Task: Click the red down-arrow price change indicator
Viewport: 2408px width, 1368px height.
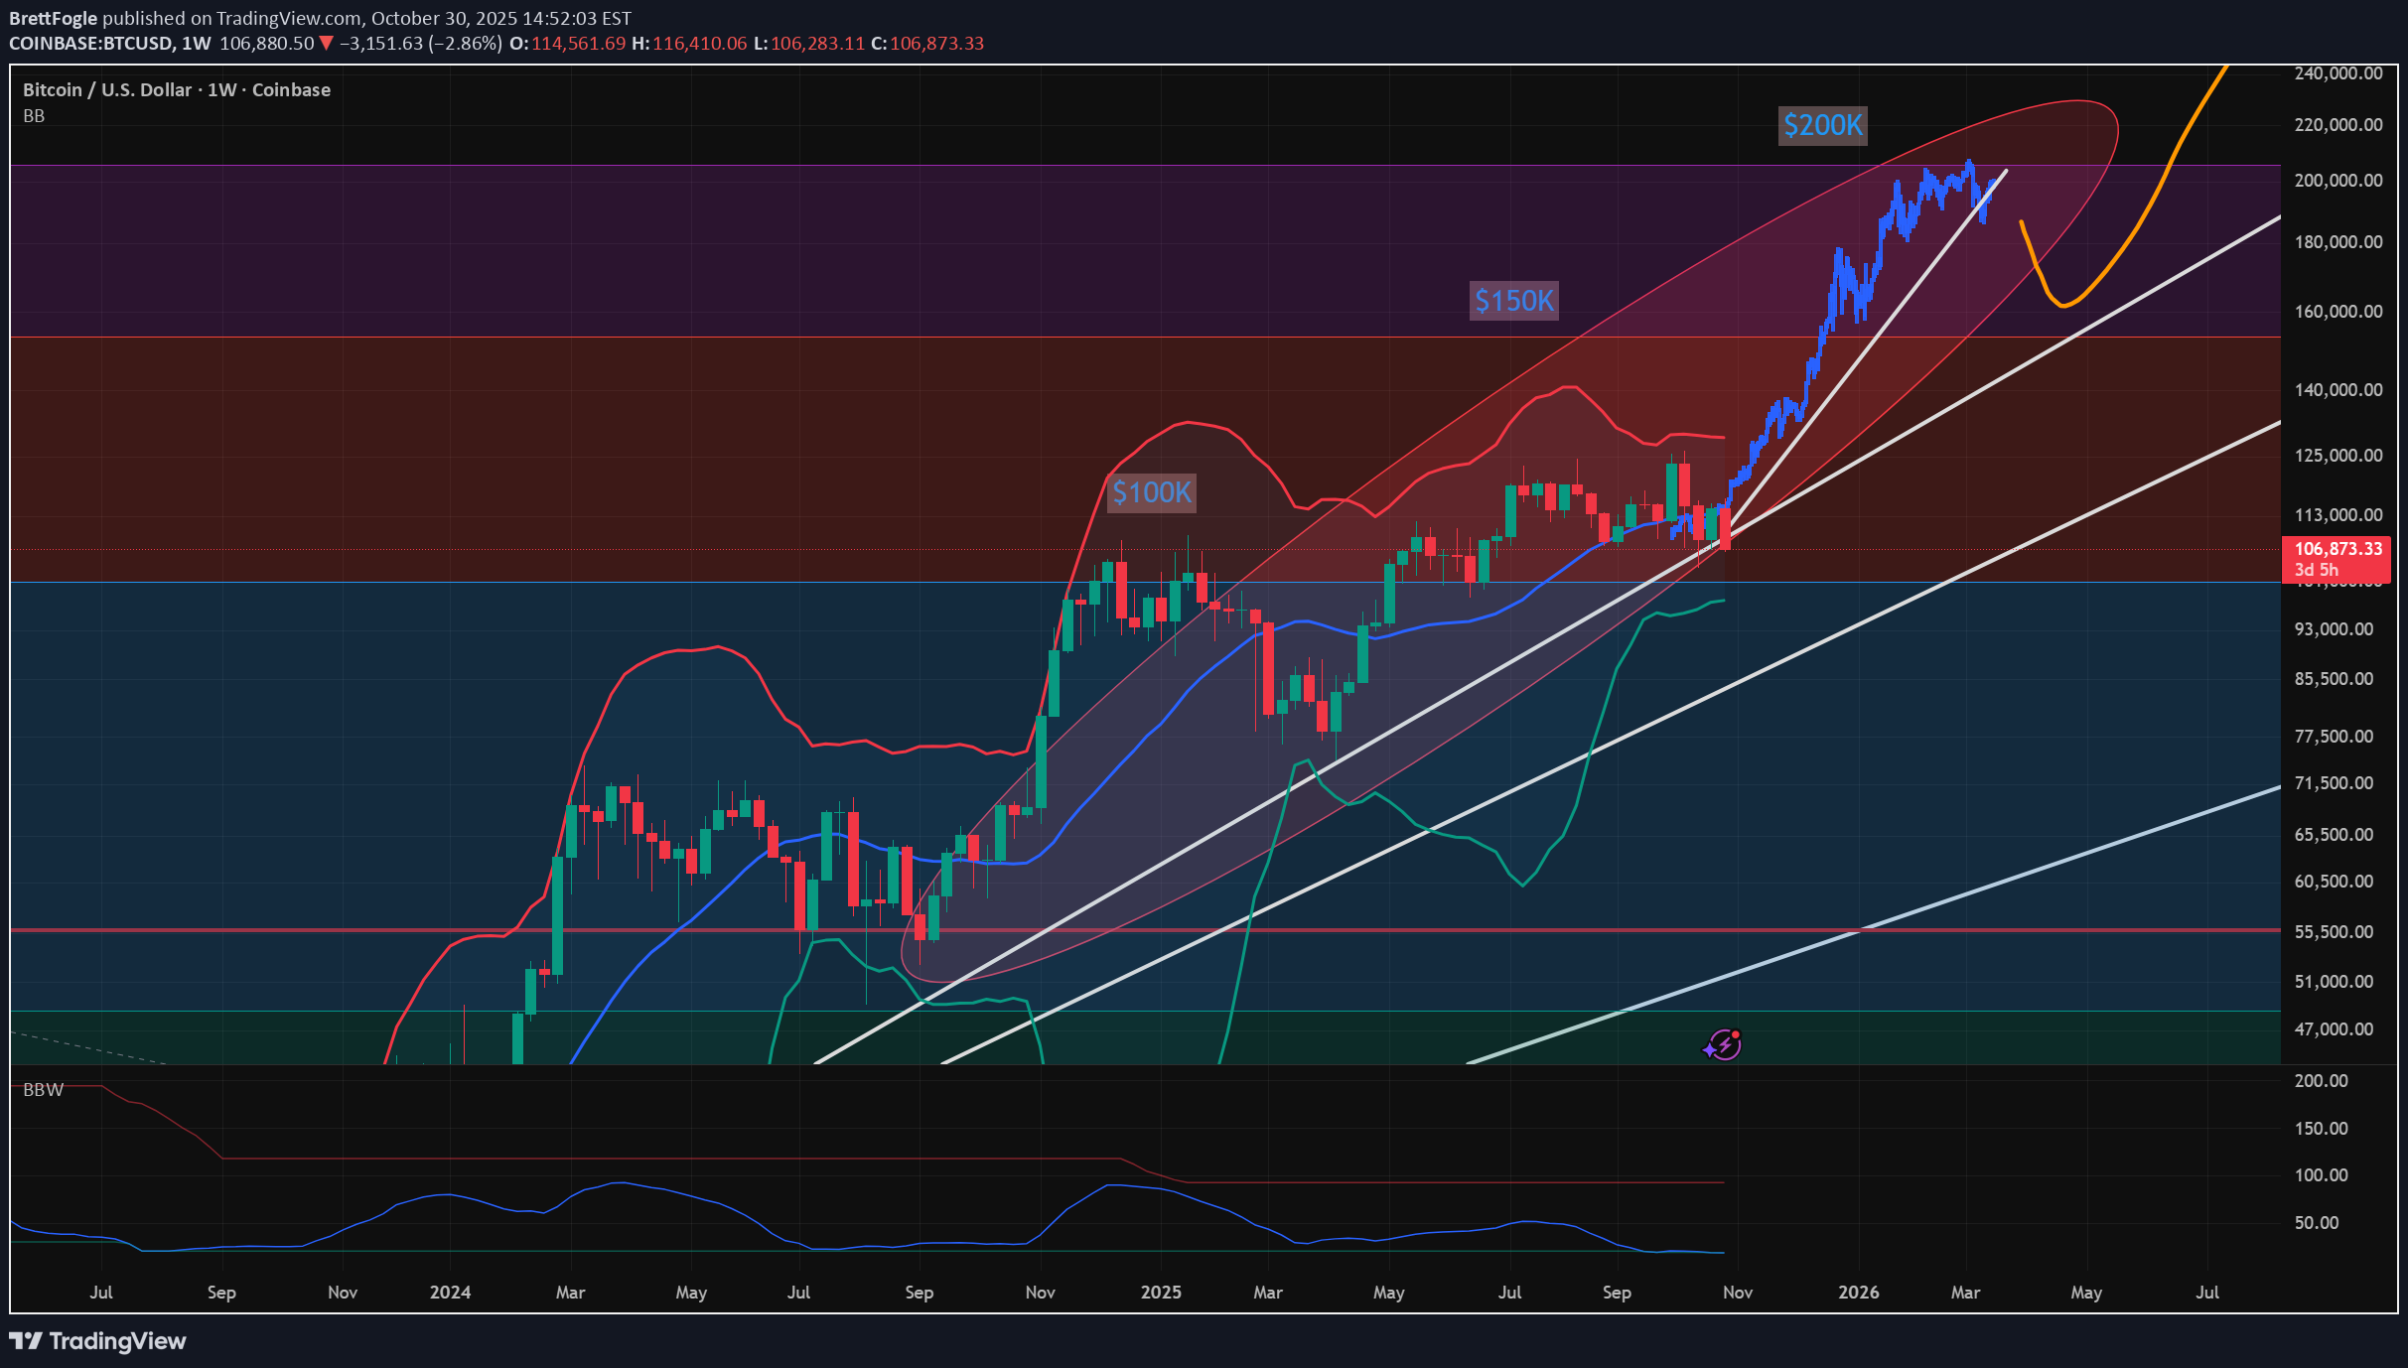Action: point(326,44)
